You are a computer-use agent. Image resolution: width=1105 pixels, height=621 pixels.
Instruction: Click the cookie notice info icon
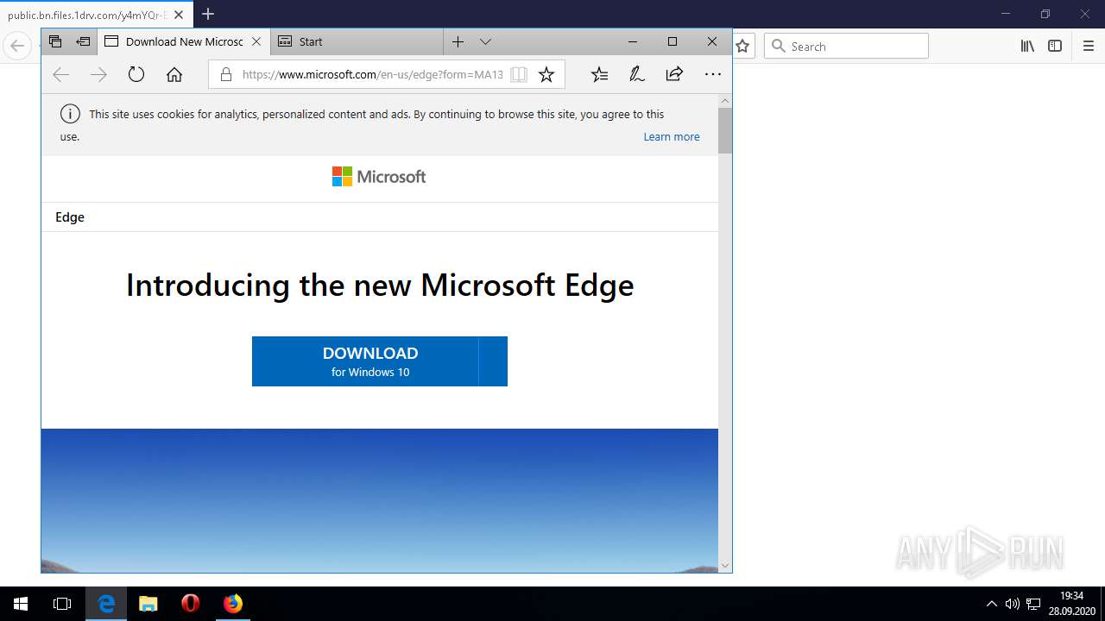(70, 114)
